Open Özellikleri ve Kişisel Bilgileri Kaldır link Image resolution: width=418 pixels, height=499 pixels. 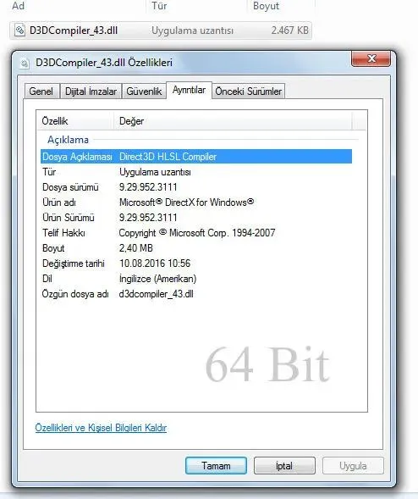tap(101, 428)
